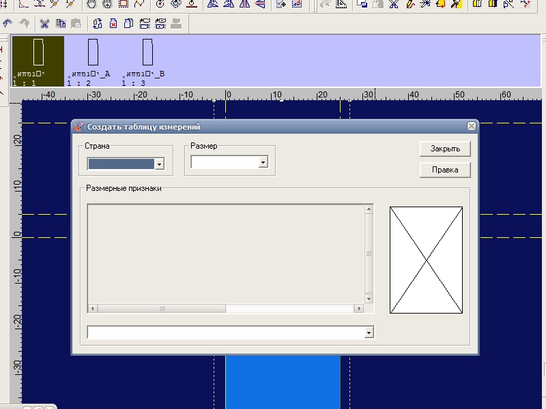Select the pattern piece thumbnail labeled 1 : 2

click(93, 53)
